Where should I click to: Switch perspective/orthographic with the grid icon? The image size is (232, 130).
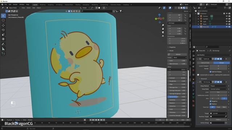click(x=163, y=36)
